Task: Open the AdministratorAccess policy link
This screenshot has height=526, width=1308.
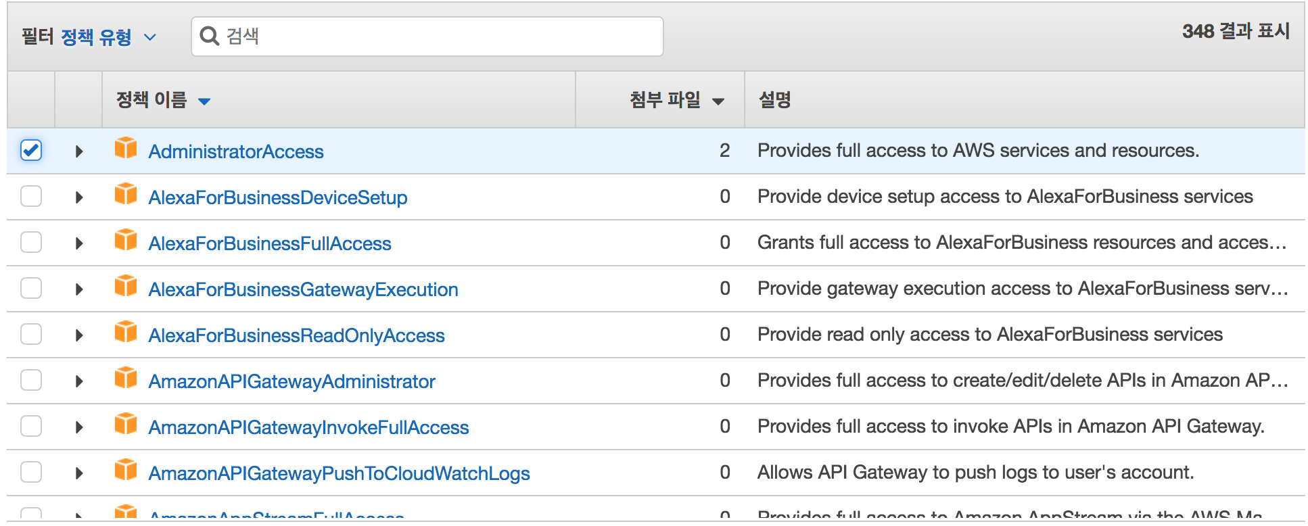Action: point(236,151)
